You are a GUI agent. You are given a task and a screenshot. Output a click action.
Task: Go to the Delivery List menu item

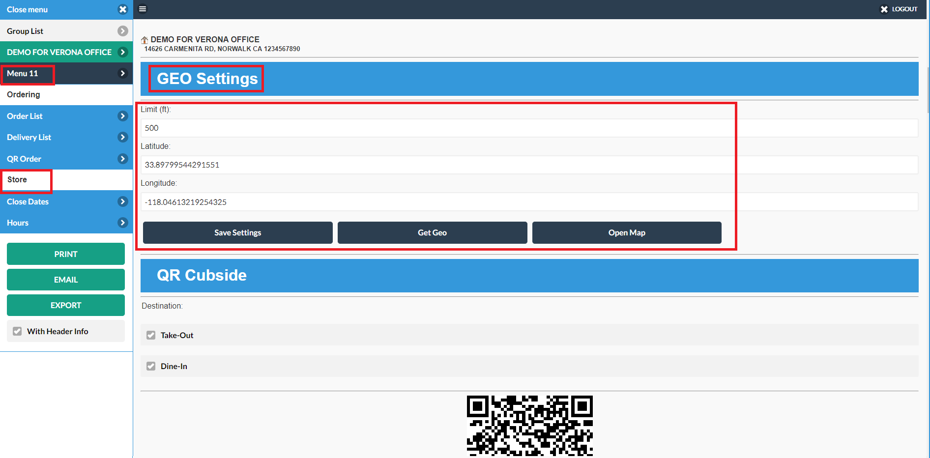coord(66,137)
